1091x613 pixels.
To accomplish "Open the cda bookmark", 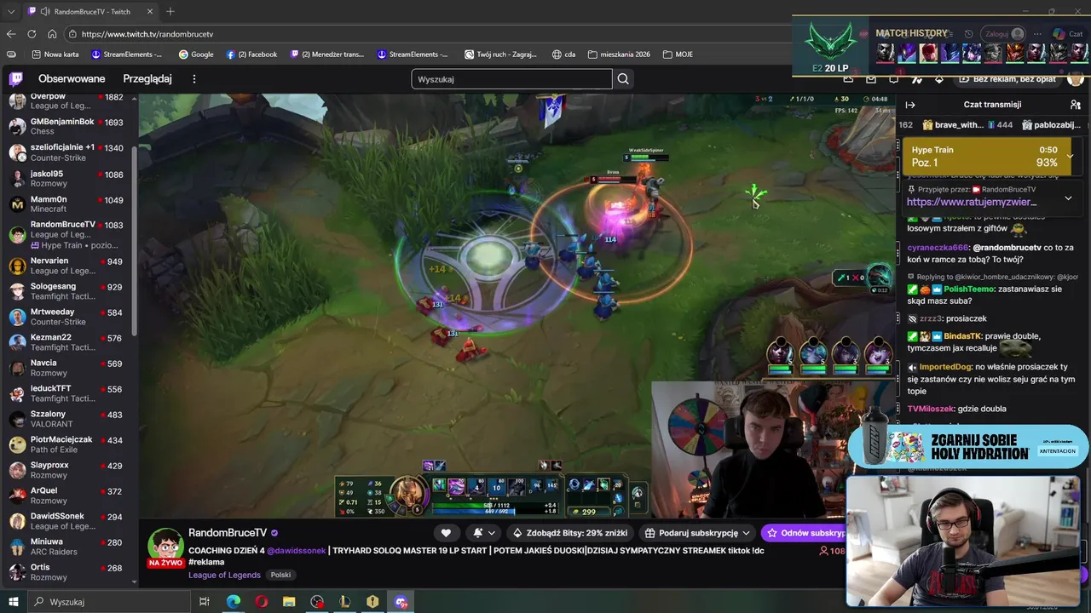I will click(563, 54).
